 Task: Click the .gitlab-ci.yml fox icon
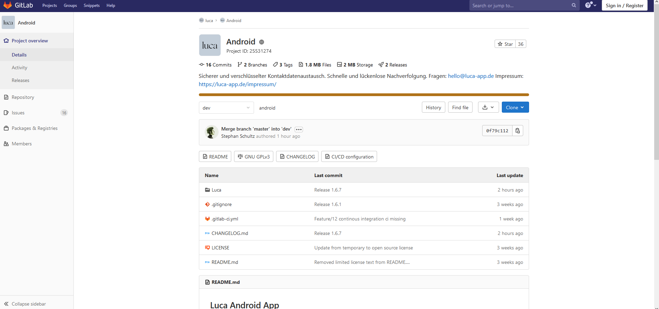[207, 219]
